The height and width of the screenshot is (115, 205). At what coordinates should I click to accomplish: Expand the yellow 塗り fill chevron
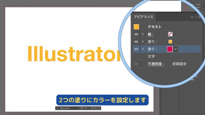click(143, 42)
